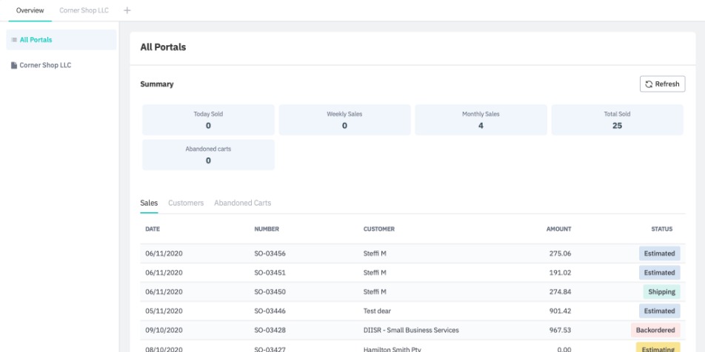
Task: Click the list icon beside All Portals
Action: click(x=14, y=40)
